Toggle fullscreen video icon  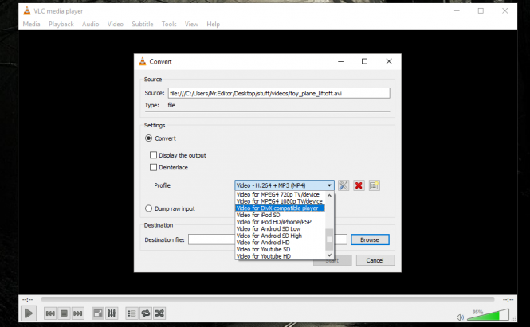tap(97, 313)
